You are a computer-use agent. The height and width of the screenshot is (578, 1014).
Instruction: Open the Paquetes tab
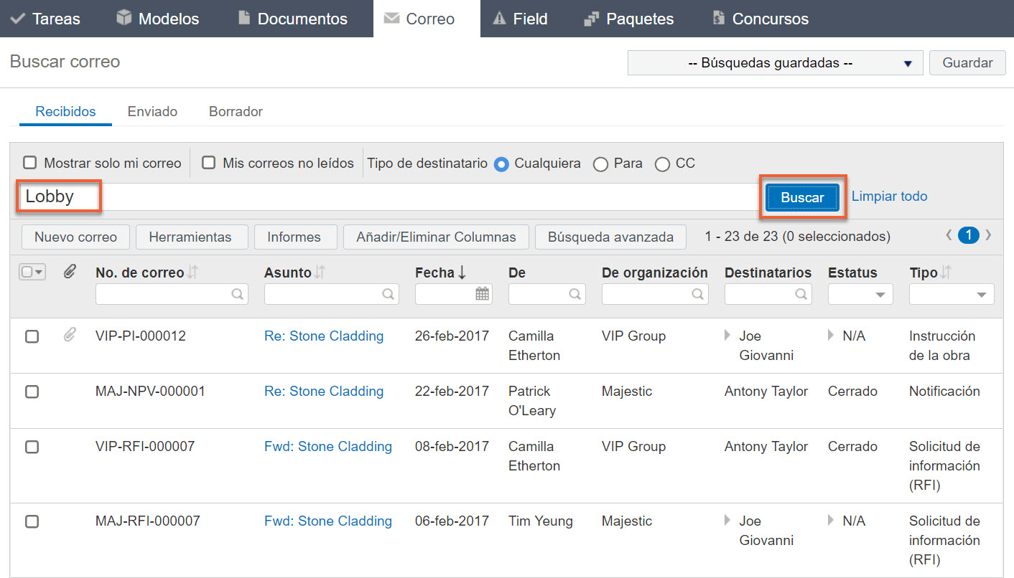[x=628, y=19]
